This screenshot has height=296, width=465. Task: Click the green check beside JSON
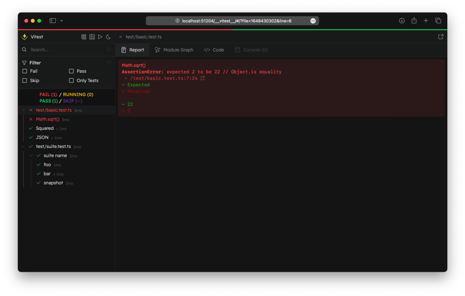[x=31, y=138]
